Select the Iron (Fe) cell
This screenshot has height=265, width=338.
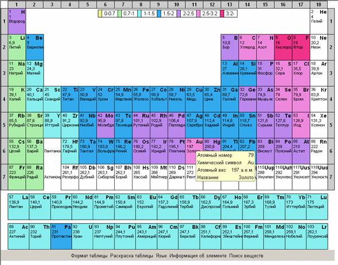pyautogui.click(x=141, y=99)
